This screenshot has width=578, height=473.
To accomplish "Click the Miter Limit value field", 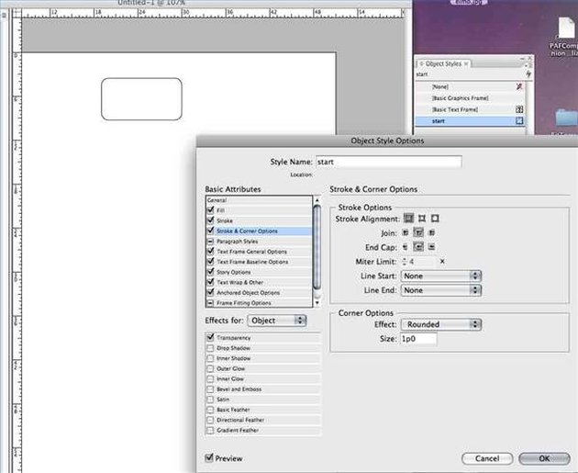I will tap(422, 262).
